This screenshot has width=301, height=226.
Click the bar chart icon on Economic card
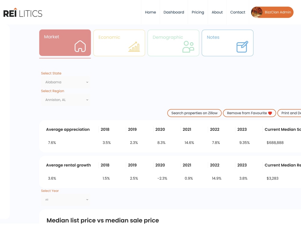pos(134,47)
